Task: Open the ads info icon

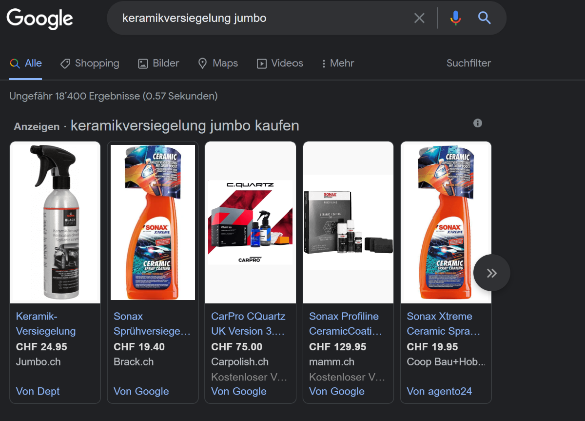Action: coord(478,123)
